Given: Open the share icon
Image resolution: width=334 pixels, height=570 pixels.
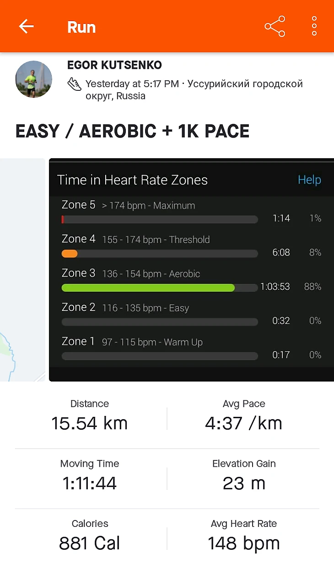Looking at the screenshot, I should tap(275, 27).
